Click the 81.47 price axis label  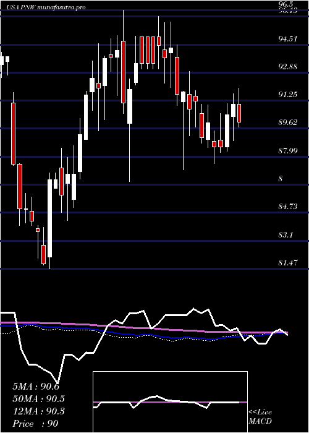point(288,263)
